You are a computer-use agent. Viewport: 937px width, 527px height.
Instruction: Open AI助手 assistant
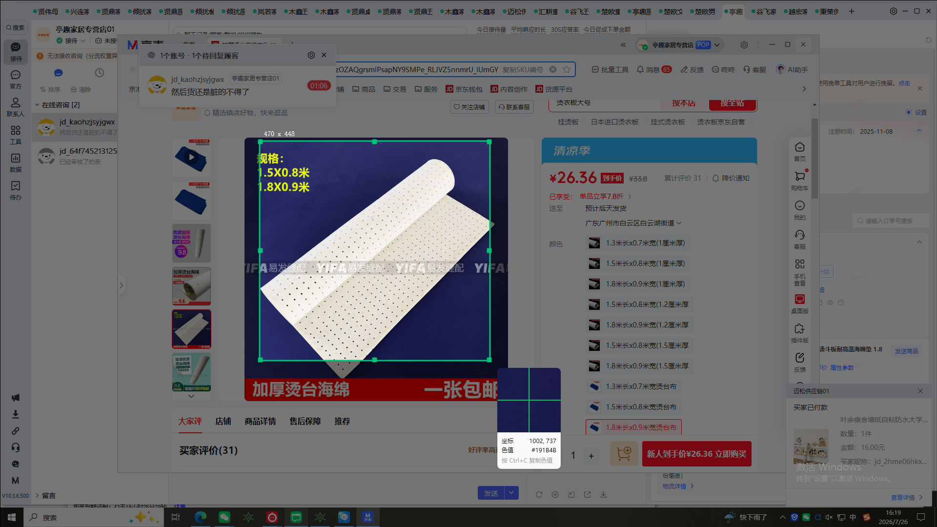792,70
